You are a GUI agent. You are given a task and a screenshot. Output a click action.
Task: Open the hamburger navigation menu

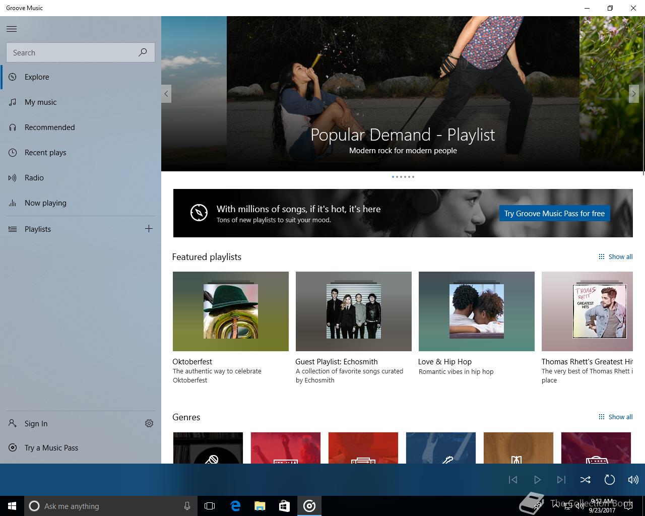pos(12,29)
